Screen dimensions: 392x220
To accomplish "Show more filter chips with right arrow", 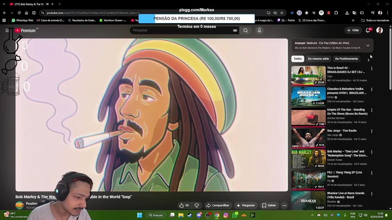I will pos(368,60).
